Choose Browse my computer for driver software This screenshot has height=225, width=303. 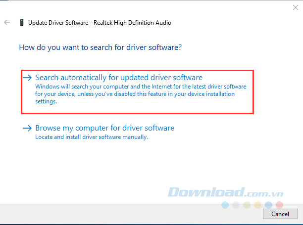click(105, 128)
